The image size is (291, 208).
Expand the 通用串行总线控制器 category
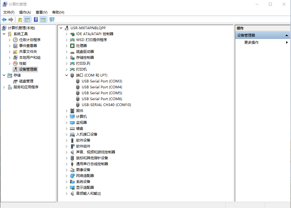[x=66, y=164]
